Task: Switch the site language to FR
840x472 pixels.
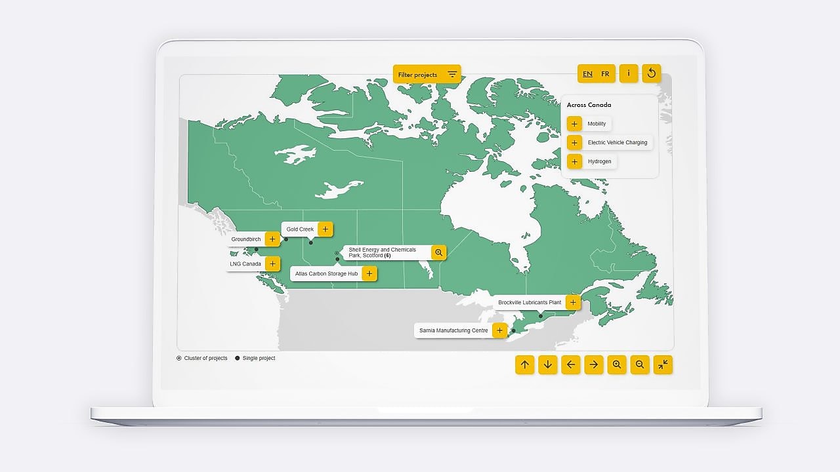Action: click(x=604, y=73)
